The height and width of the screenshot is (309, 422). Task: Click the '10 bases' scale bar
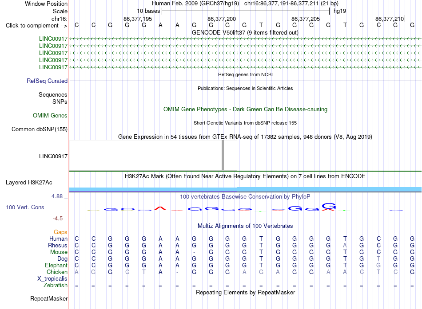pos(246,11)
